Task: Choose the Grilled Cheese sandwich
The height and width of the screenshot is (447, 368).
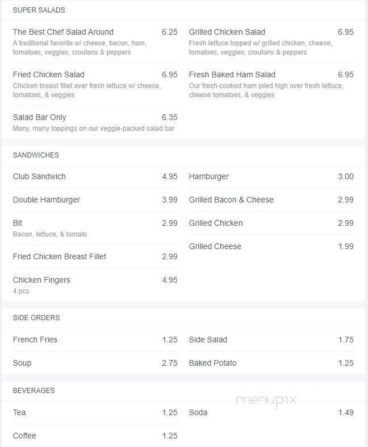Action: [271, 246]
